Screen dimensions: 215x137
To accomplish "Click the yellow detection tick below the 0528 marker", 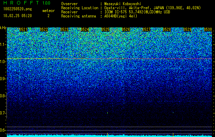I will coord(173,135).
